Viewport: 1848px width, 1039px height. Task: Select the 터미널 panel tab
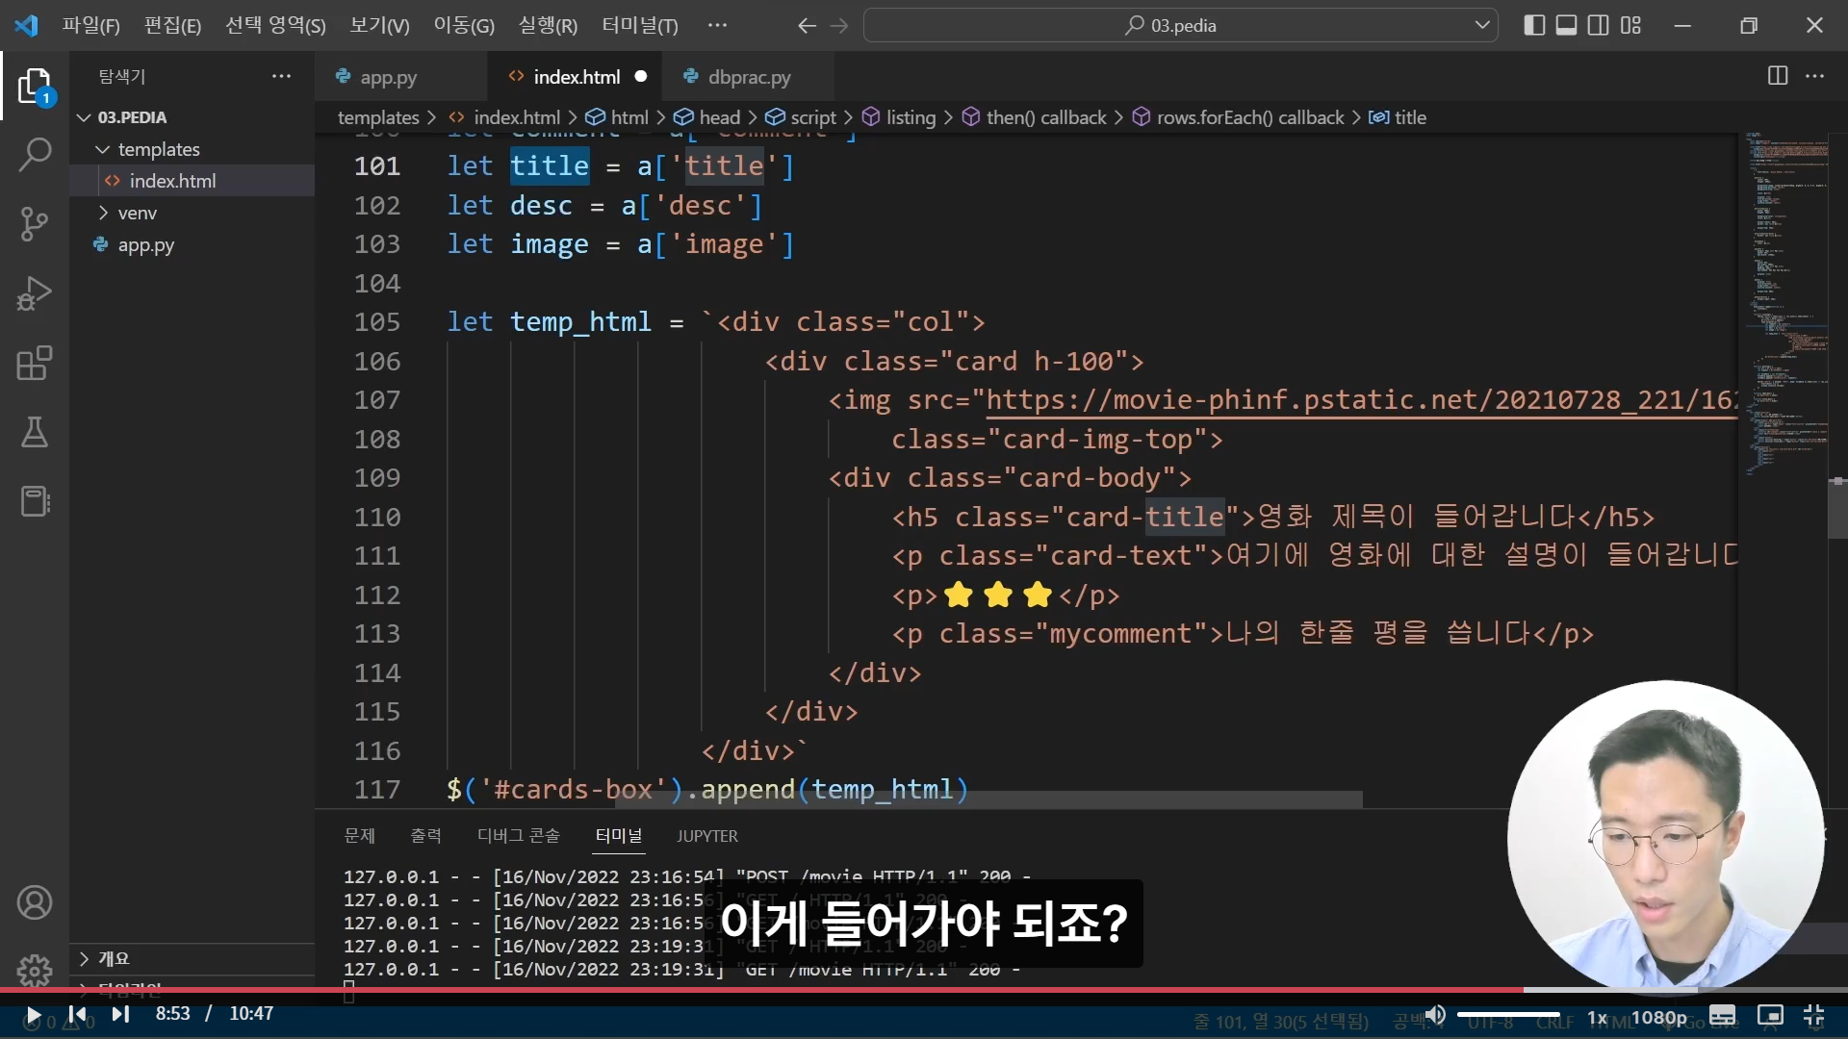point(618,836)
